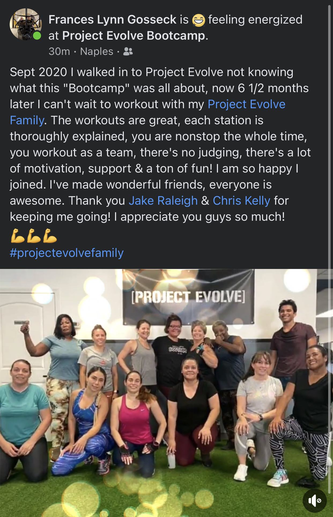Click the feeling energized text
Viewport: 333px width, 517px height.
[x=255, y=20]
